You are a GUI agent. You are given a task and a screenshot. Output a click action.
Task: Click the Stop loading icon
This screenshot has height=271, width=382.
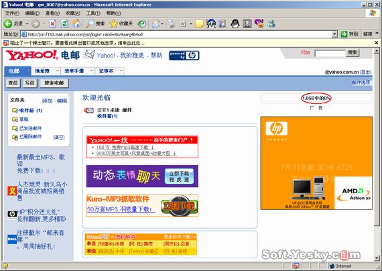[52, 23]
